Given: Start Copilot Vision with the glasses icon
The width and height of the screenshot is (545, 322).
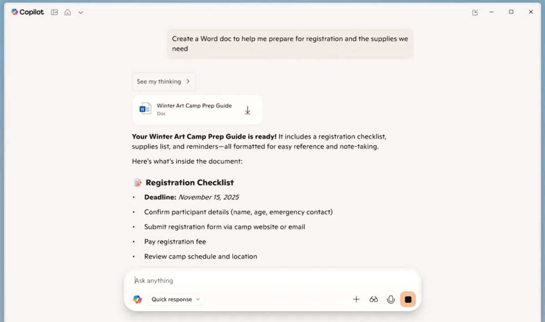Looking at the screenshot, I should (x=374, y=299).
